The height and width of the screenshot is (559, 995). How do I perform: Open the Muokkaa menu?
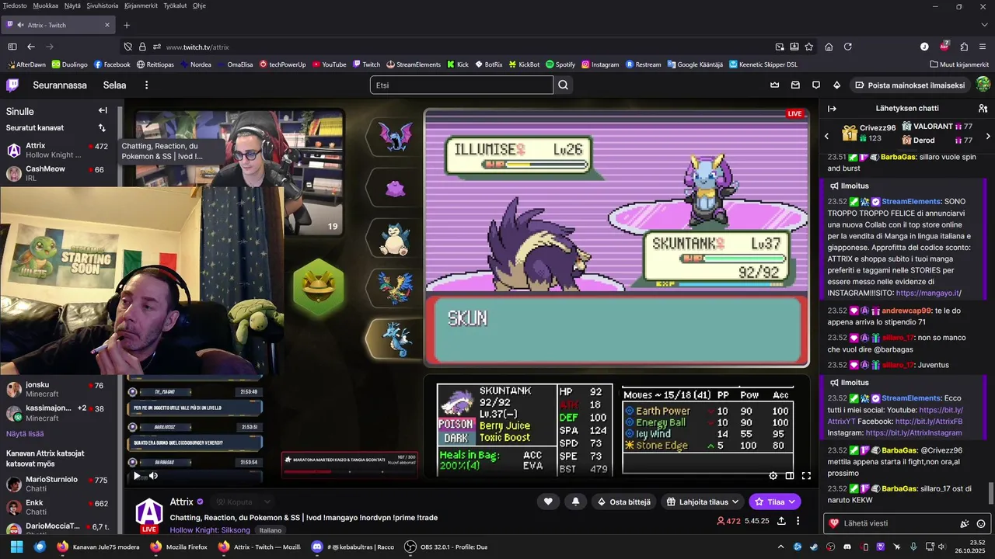[46, 5]
